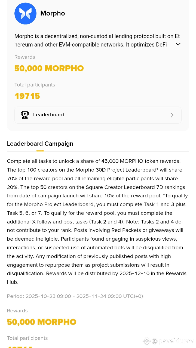Open the Leaderboard row

tap(98, 115)
